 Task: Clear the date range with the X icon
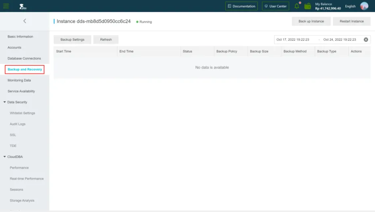coord(366,40)
